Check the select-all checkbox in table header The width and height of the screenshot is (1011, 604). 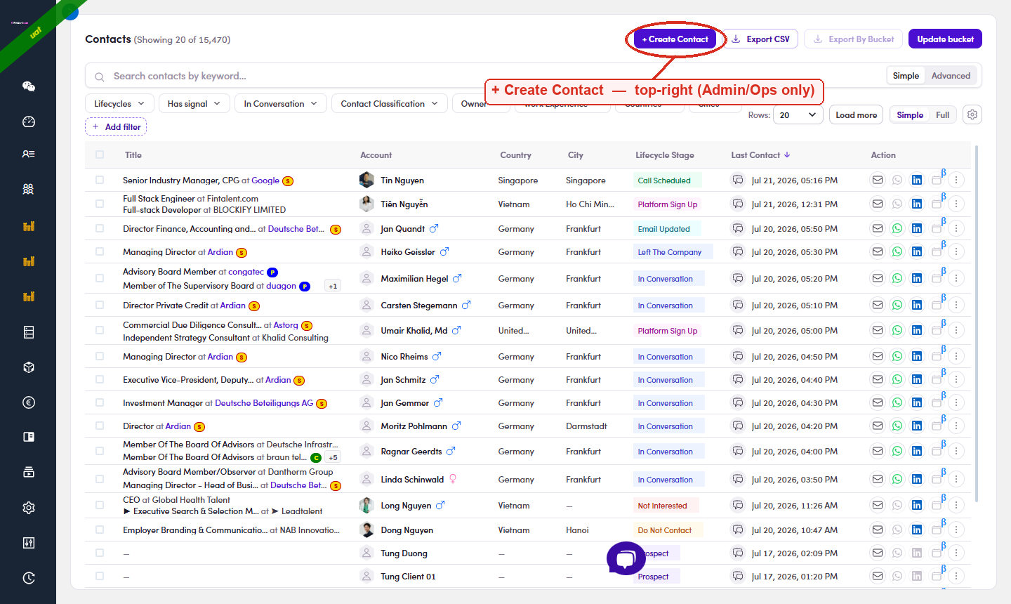(x=100, y=155)
